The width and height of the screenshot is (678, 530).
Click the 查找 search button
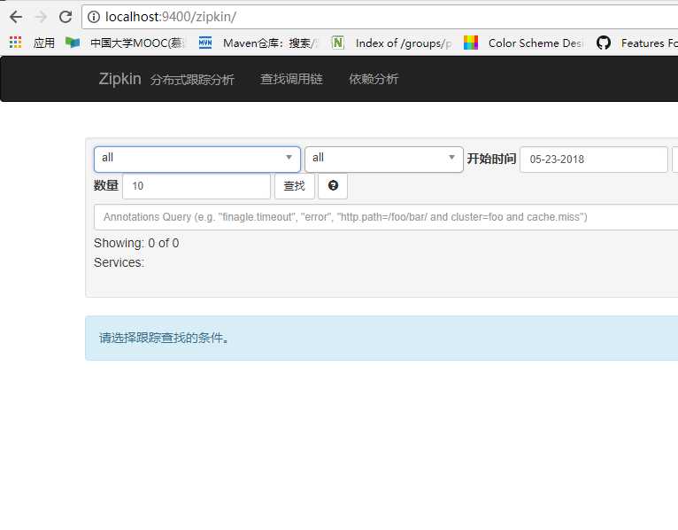tap(295, 186)
